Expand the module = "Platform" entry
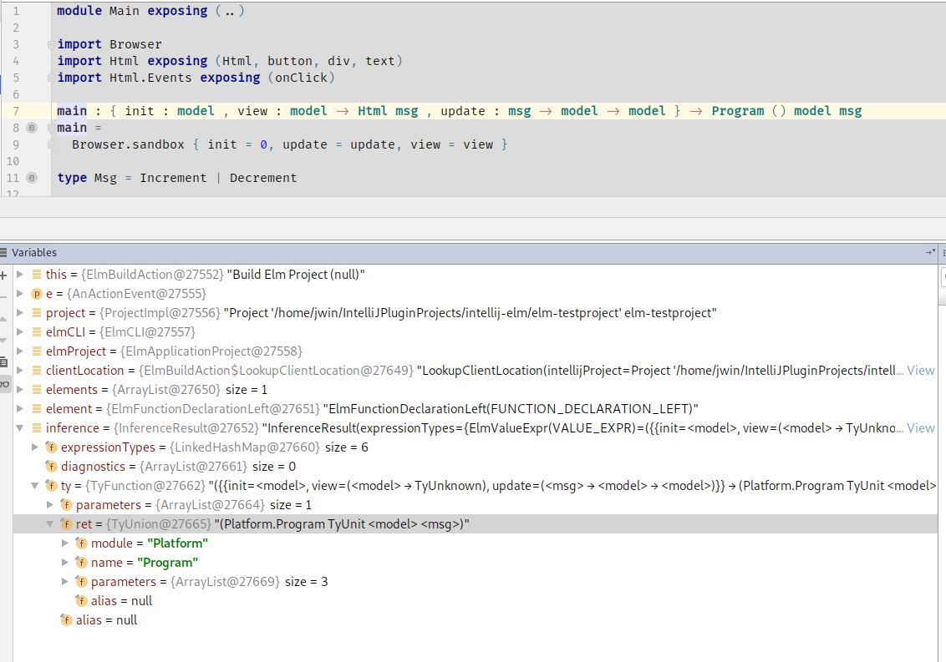The image size is (946, 662). (64, 543)
